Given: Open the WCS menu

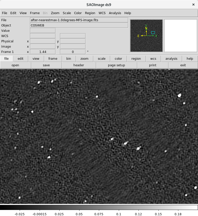Looking at the screenshot, I should click(x=102, y=13).
